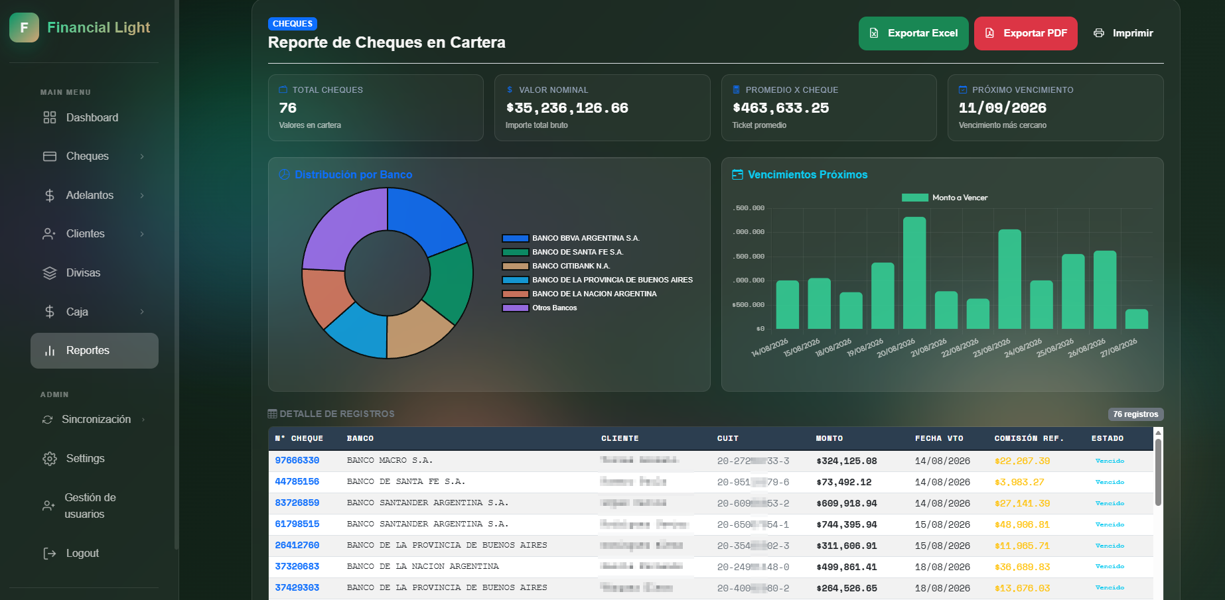Print the report with Imprimir
The height and width of the screenshot is (600, 1225).
[1123, 33]
